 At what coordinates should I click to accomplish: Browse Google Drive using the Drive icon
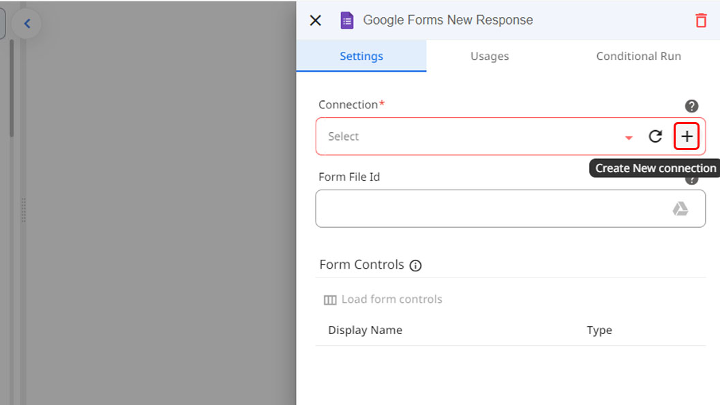pyautogui.click(x=680, y=209)
